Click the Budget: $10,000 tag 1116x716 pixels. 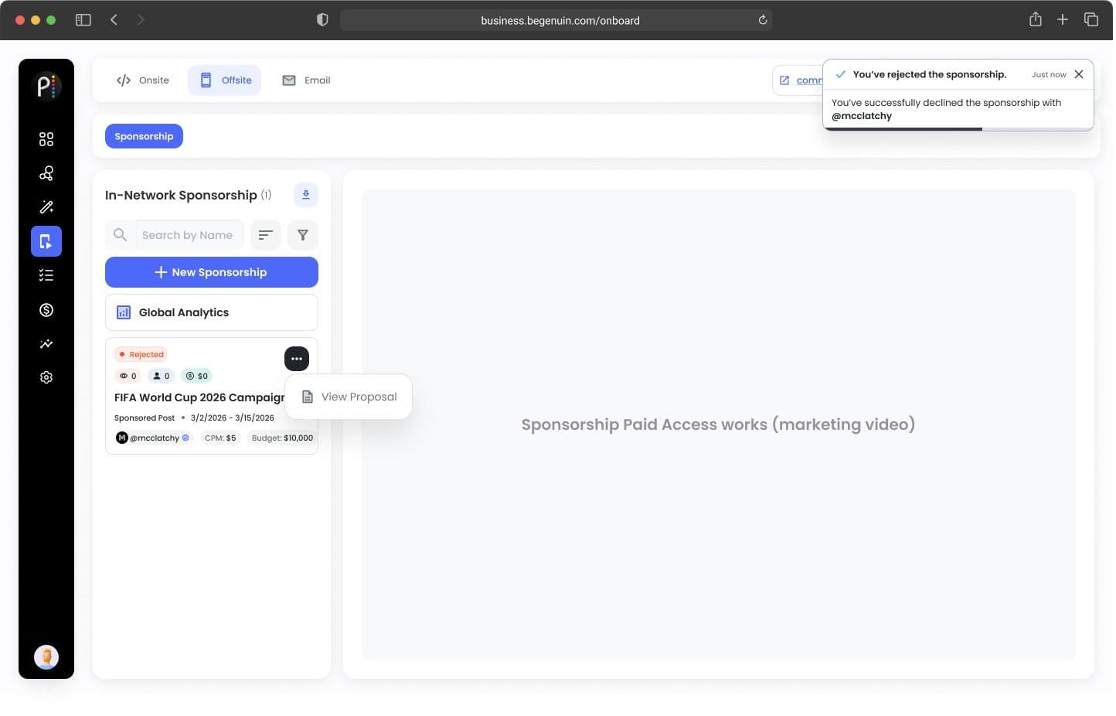(x=282, y=438)
